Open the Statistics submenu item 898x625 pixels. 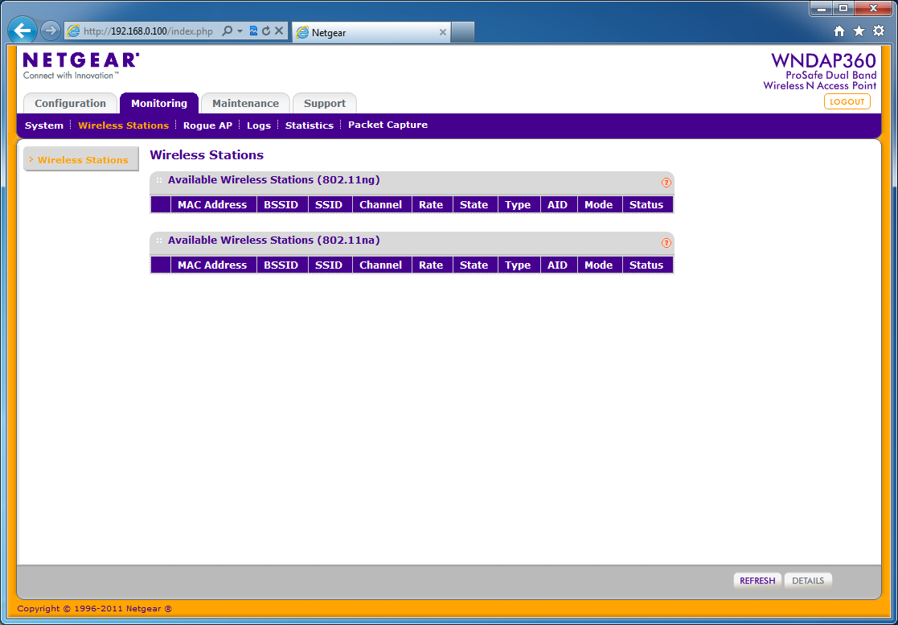coord(310,125)
